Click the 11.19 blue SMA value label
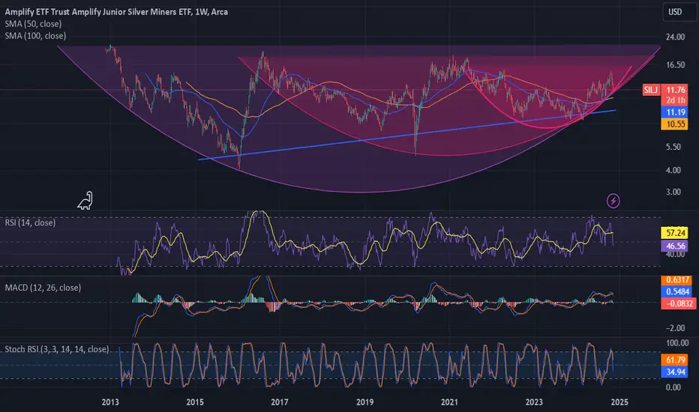This screenshot has width=699, height=412. [x=676, y=112]
